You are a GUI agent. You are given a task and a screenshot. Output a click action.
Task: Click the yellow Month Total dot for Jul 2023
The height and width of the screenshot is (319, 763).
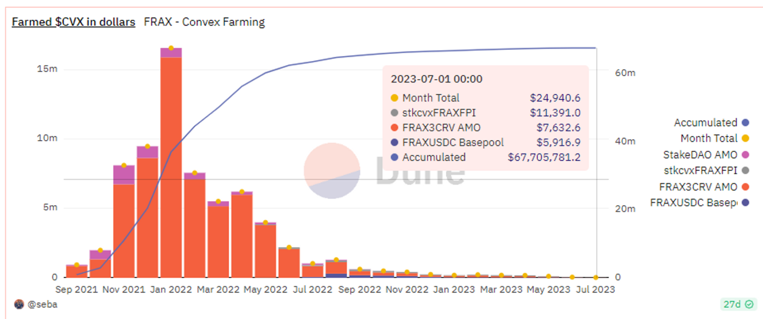tap(596, 278)
